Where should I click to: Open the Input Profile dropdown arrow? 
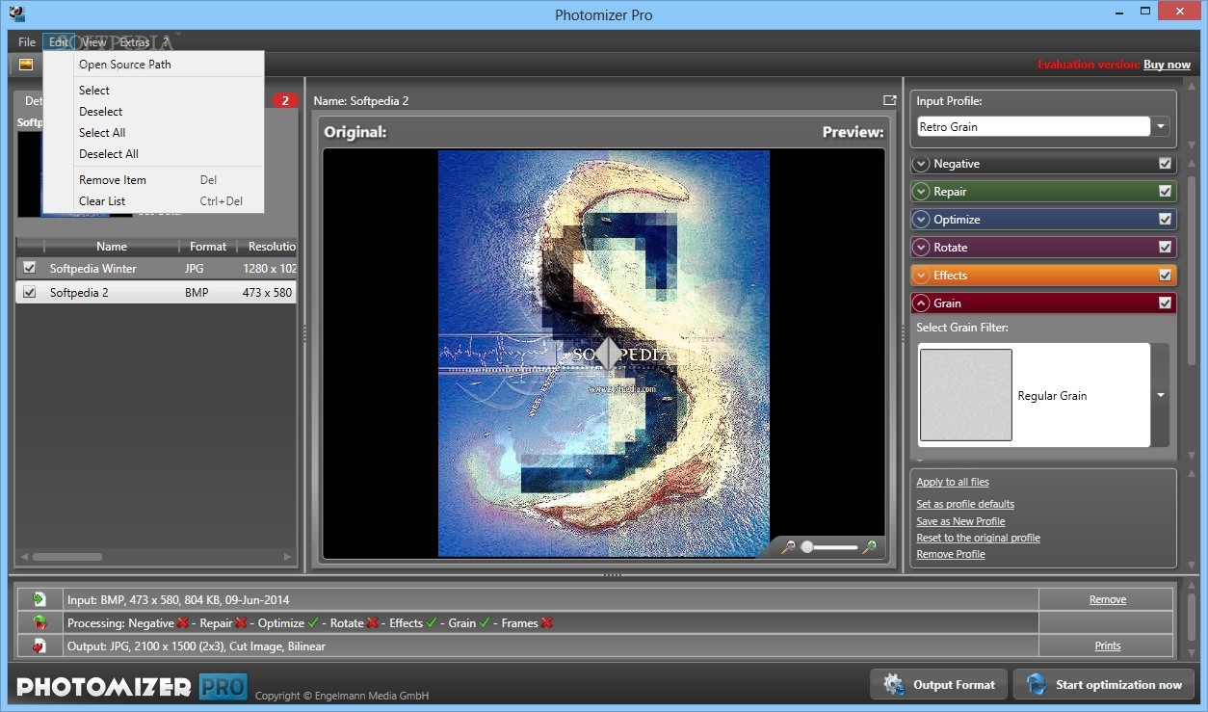tap(1161, 126)
